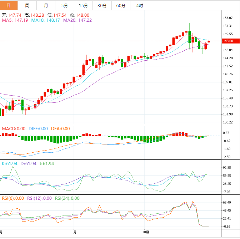Viewport: 240px width, 239px height.
Task: Click the MACD:0.00 indicator label
Action: (14, 129)
